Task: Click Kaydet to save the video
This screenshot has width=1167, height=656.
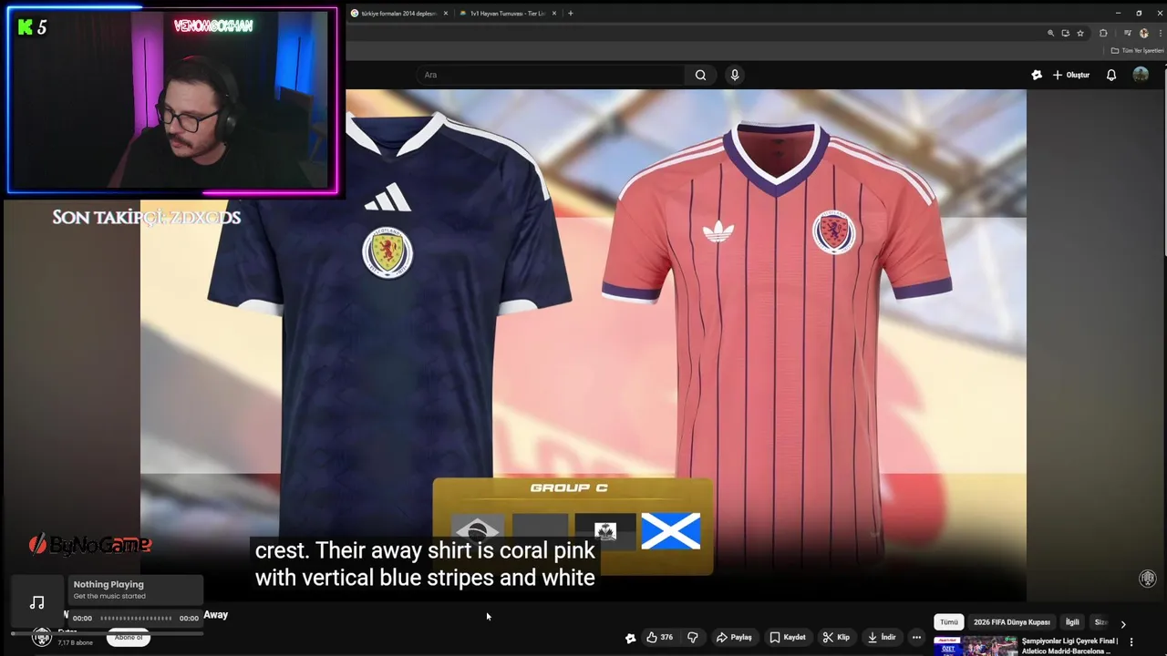Action: click(787, 638)
